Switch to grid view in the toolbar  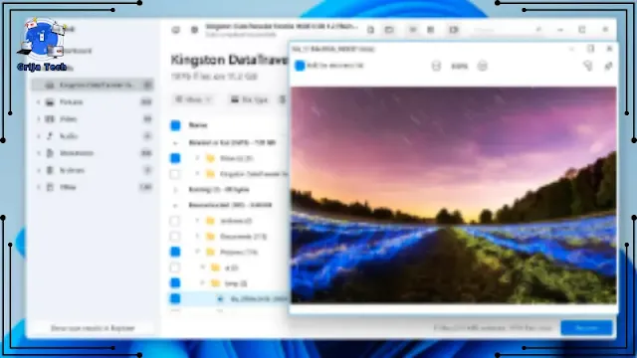[x=431, y=30]
